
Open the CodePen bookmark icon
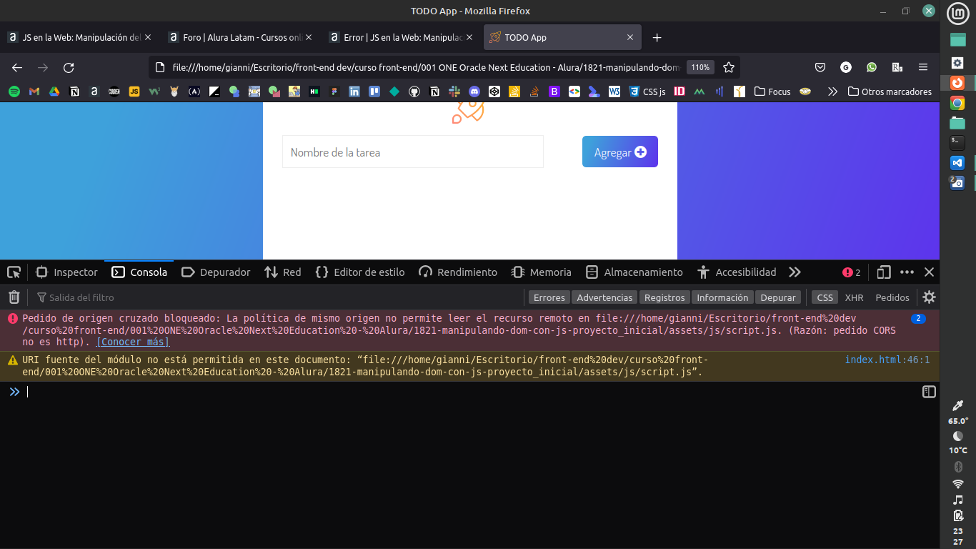(x=494, y=91)
